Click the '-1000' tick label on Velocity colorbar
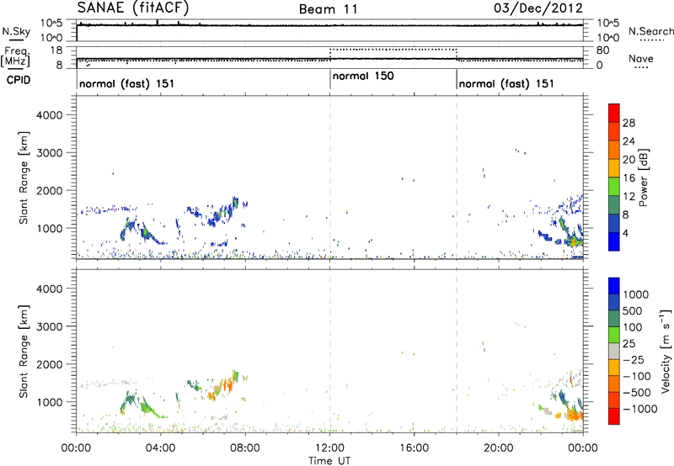 pos(640,409)
